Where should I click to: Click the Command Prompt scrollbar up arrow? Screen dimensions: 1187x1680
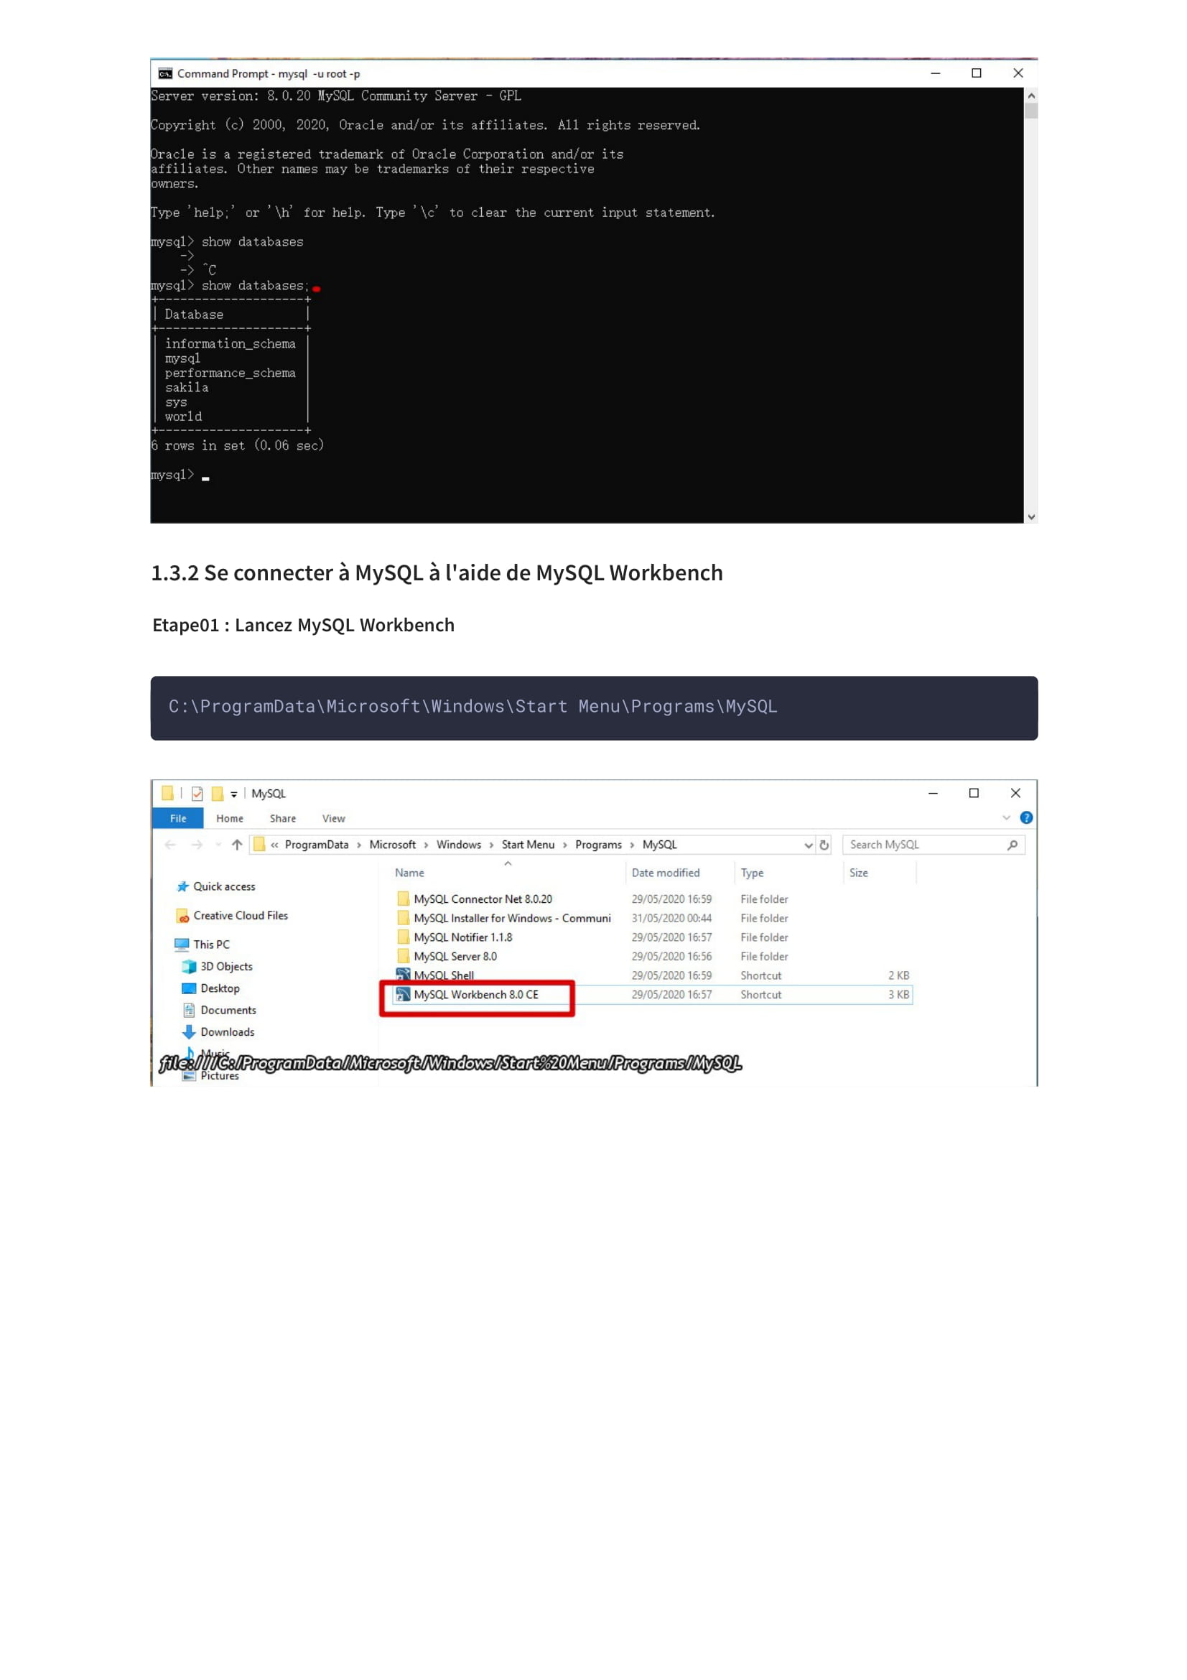pyautogui.click(x=1031, y=95)
